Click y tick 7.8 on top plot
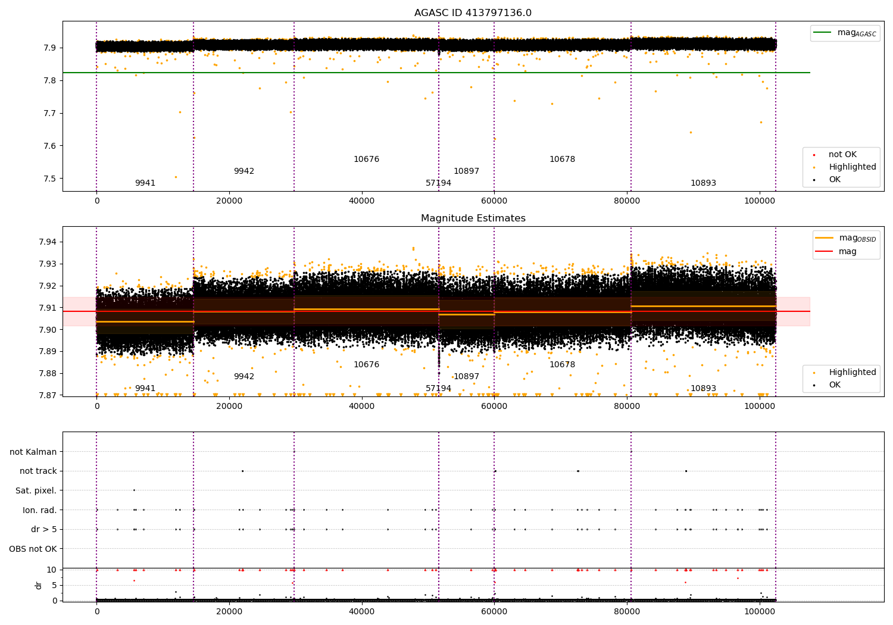The height and width of the screenshot is (625, 893). click(x=51, y=81)
